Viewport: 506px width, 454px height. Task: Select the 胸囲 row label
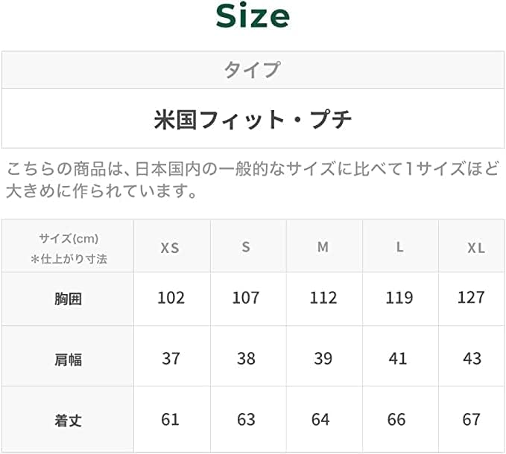(x=68, y=299)
